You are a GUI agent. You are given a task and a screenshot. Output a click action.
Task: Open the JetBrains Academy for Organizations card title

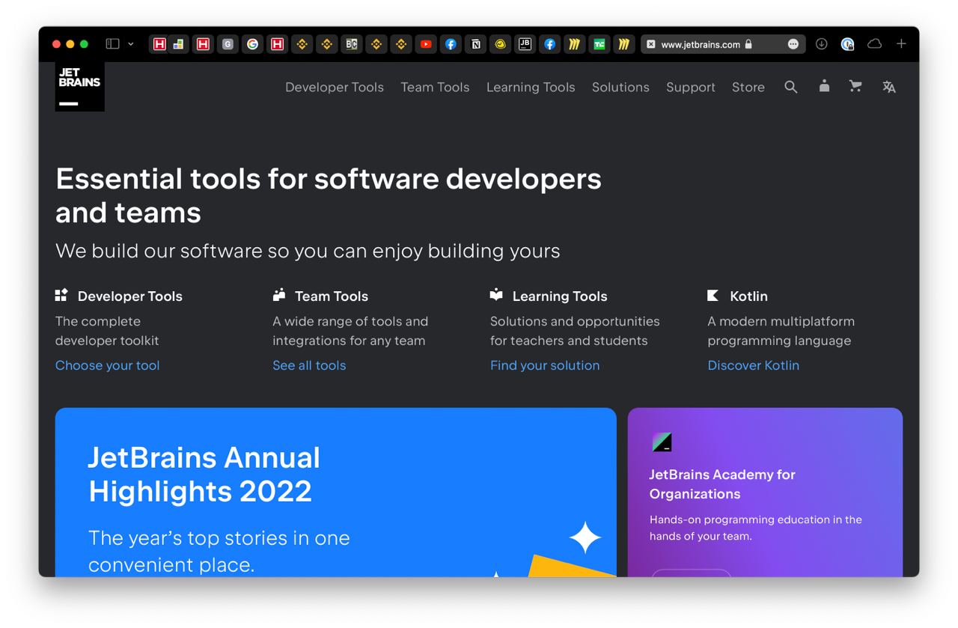(722, 484)
